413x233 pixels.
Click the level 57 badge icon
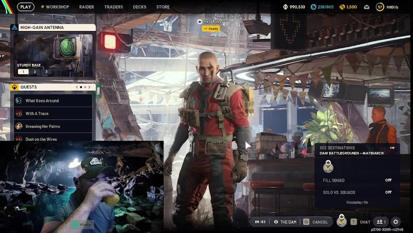[x=380, y=7]
